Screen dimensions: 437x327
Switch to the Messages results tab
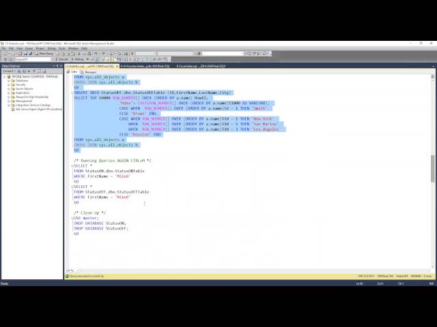click(88, 72)
